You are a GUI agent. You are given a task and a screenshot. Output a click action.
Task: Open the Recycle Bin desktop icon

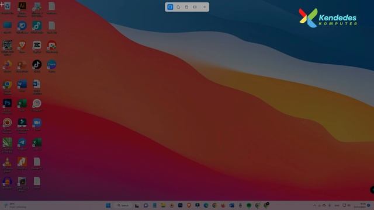[8, 8]
